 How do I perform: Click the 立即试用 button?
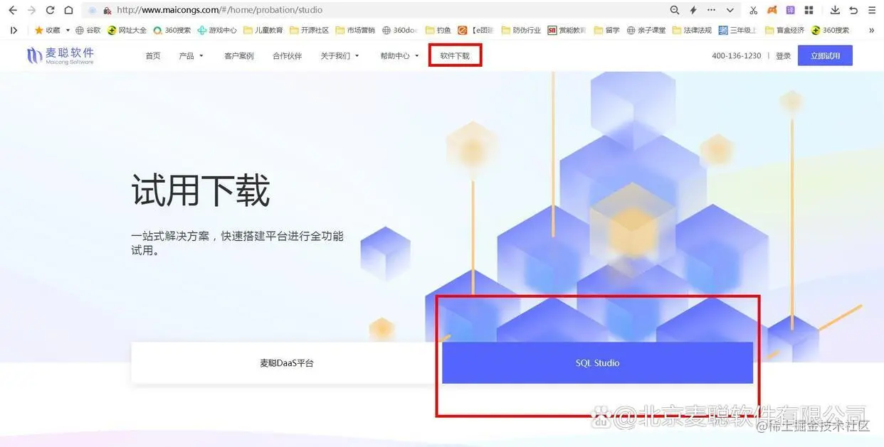click(x=825, y=55)
